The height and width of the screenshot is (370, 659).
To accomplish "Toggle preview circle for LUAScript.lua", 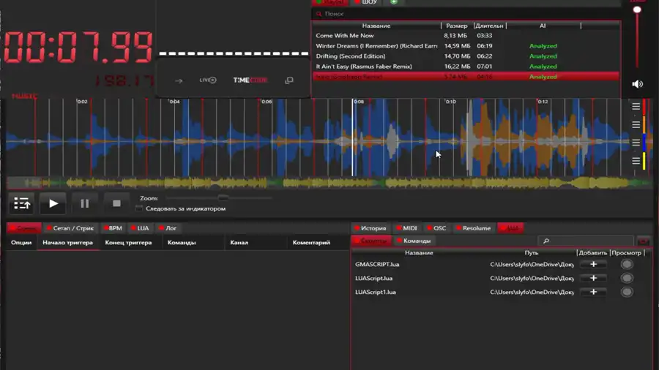I will (627, 279).
